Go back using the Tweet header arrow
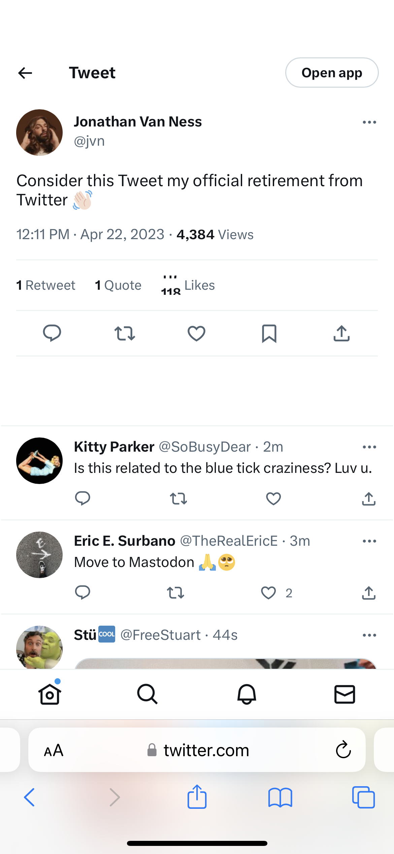 pyautogui.click(x=25, y=73)
